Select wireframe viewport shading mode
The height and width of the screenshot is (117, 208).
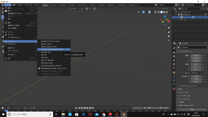[159, 12]
